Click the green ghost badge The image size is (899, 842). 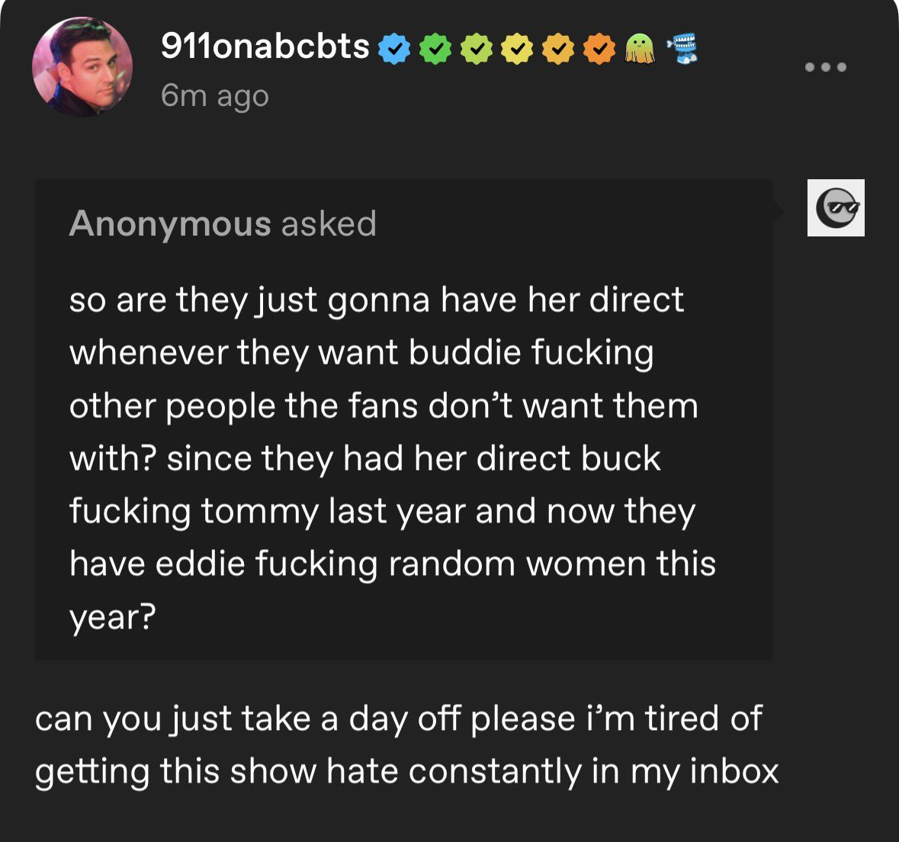point(639,50)
